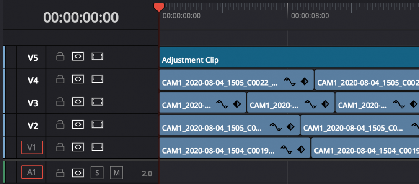Click the V1 destination control
The height and width of the screenshot is (184, 419).
click(32, 147)
